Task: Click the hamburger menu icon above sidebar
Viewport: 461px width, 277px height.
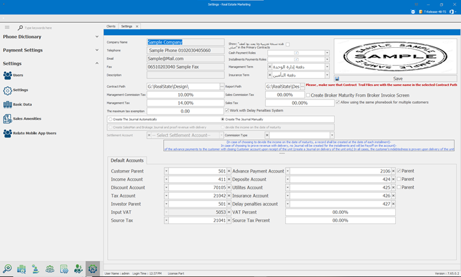Action: point(7,27)
